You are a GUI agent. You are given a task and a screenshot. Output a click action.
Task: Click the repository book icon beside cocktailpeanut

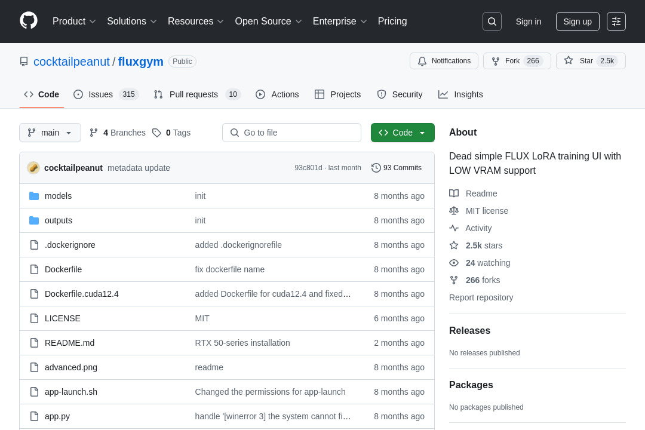pos(24,62)
